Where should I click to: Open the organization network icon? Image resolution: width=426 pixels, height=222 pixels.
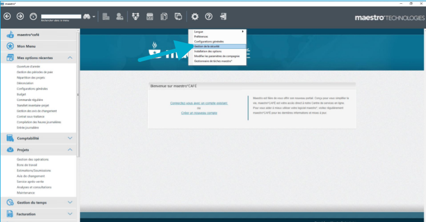[136, 16]
